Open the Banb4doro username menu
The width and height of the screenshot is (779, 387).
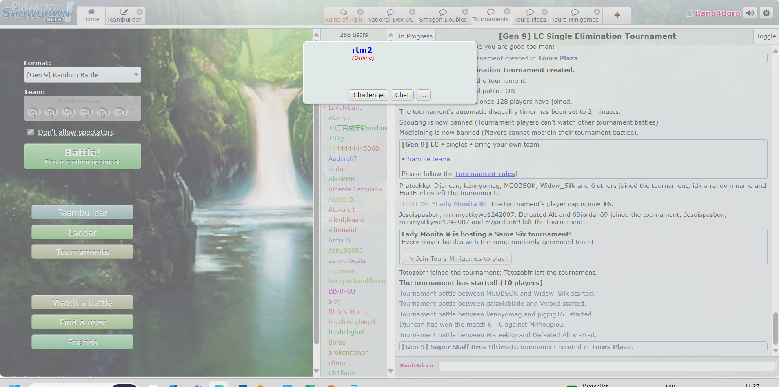tap(713, 13)
